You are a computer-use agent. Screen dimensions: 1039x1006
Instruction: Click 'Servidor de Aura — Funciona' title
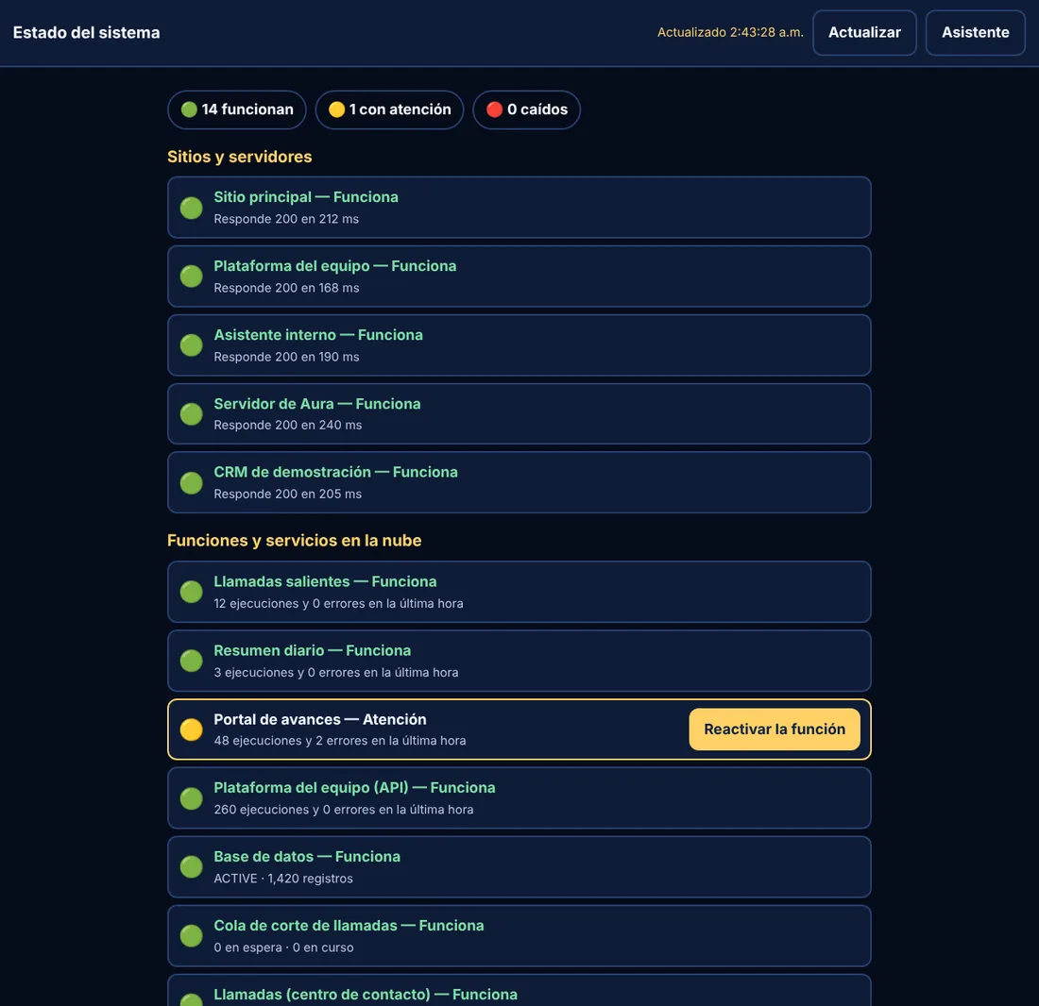coord(317,404)
